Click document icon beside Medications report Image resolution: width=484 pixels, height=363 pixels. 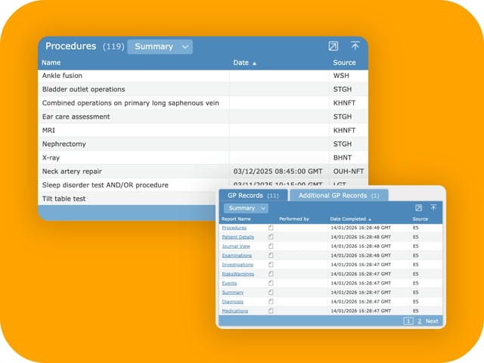click(x=271, y=311)
